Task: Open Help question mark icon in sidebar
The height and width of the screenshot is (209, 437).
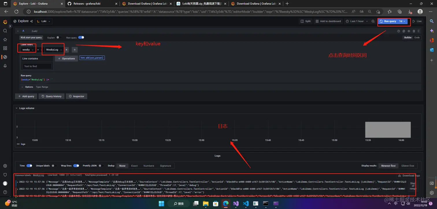Action: pos(5,192)
